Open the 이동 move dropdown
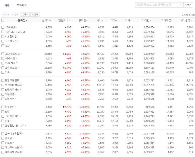The width and height of the screenshot is (195, 157). (25, 15)
